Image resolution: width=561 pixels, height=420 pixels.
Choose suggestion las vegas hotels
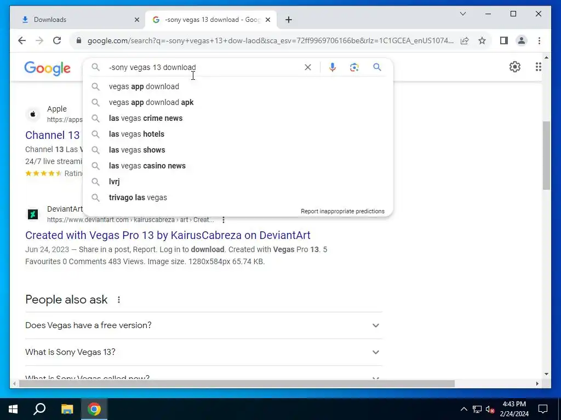click(x=238, y=134)
